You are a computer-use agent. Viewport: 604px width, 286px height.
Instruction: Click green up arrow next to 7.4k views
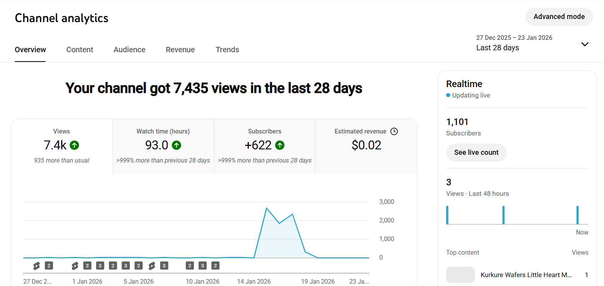(x=74, y=145)
